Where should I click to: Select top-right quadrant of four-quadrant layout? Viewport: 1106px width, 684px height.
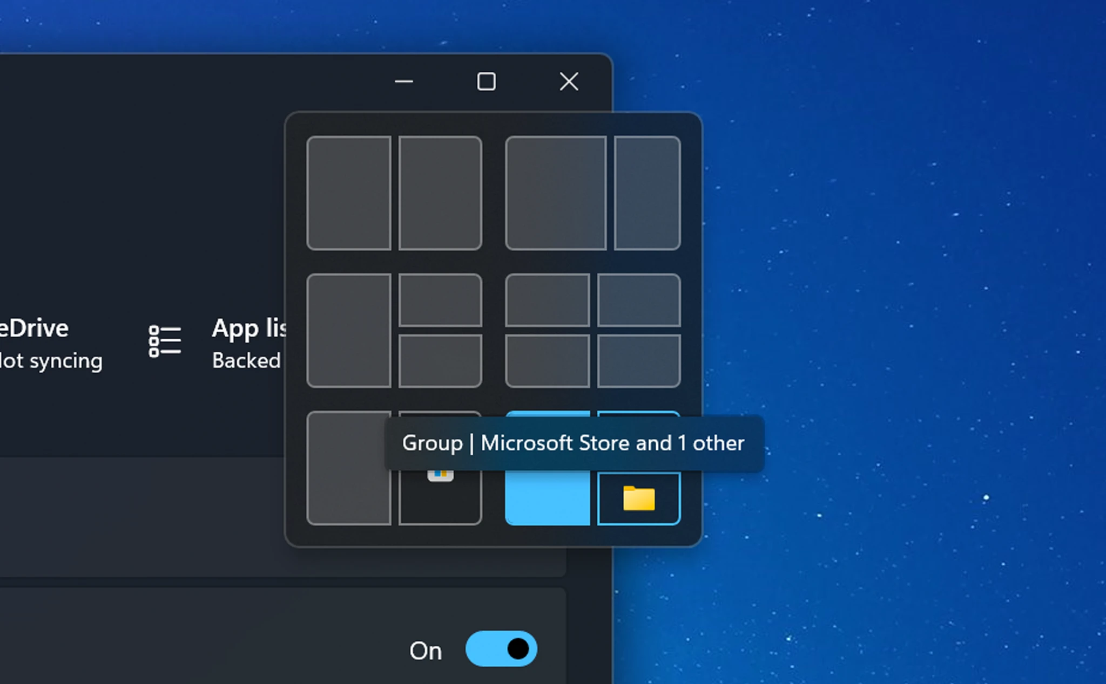(639, 300)
